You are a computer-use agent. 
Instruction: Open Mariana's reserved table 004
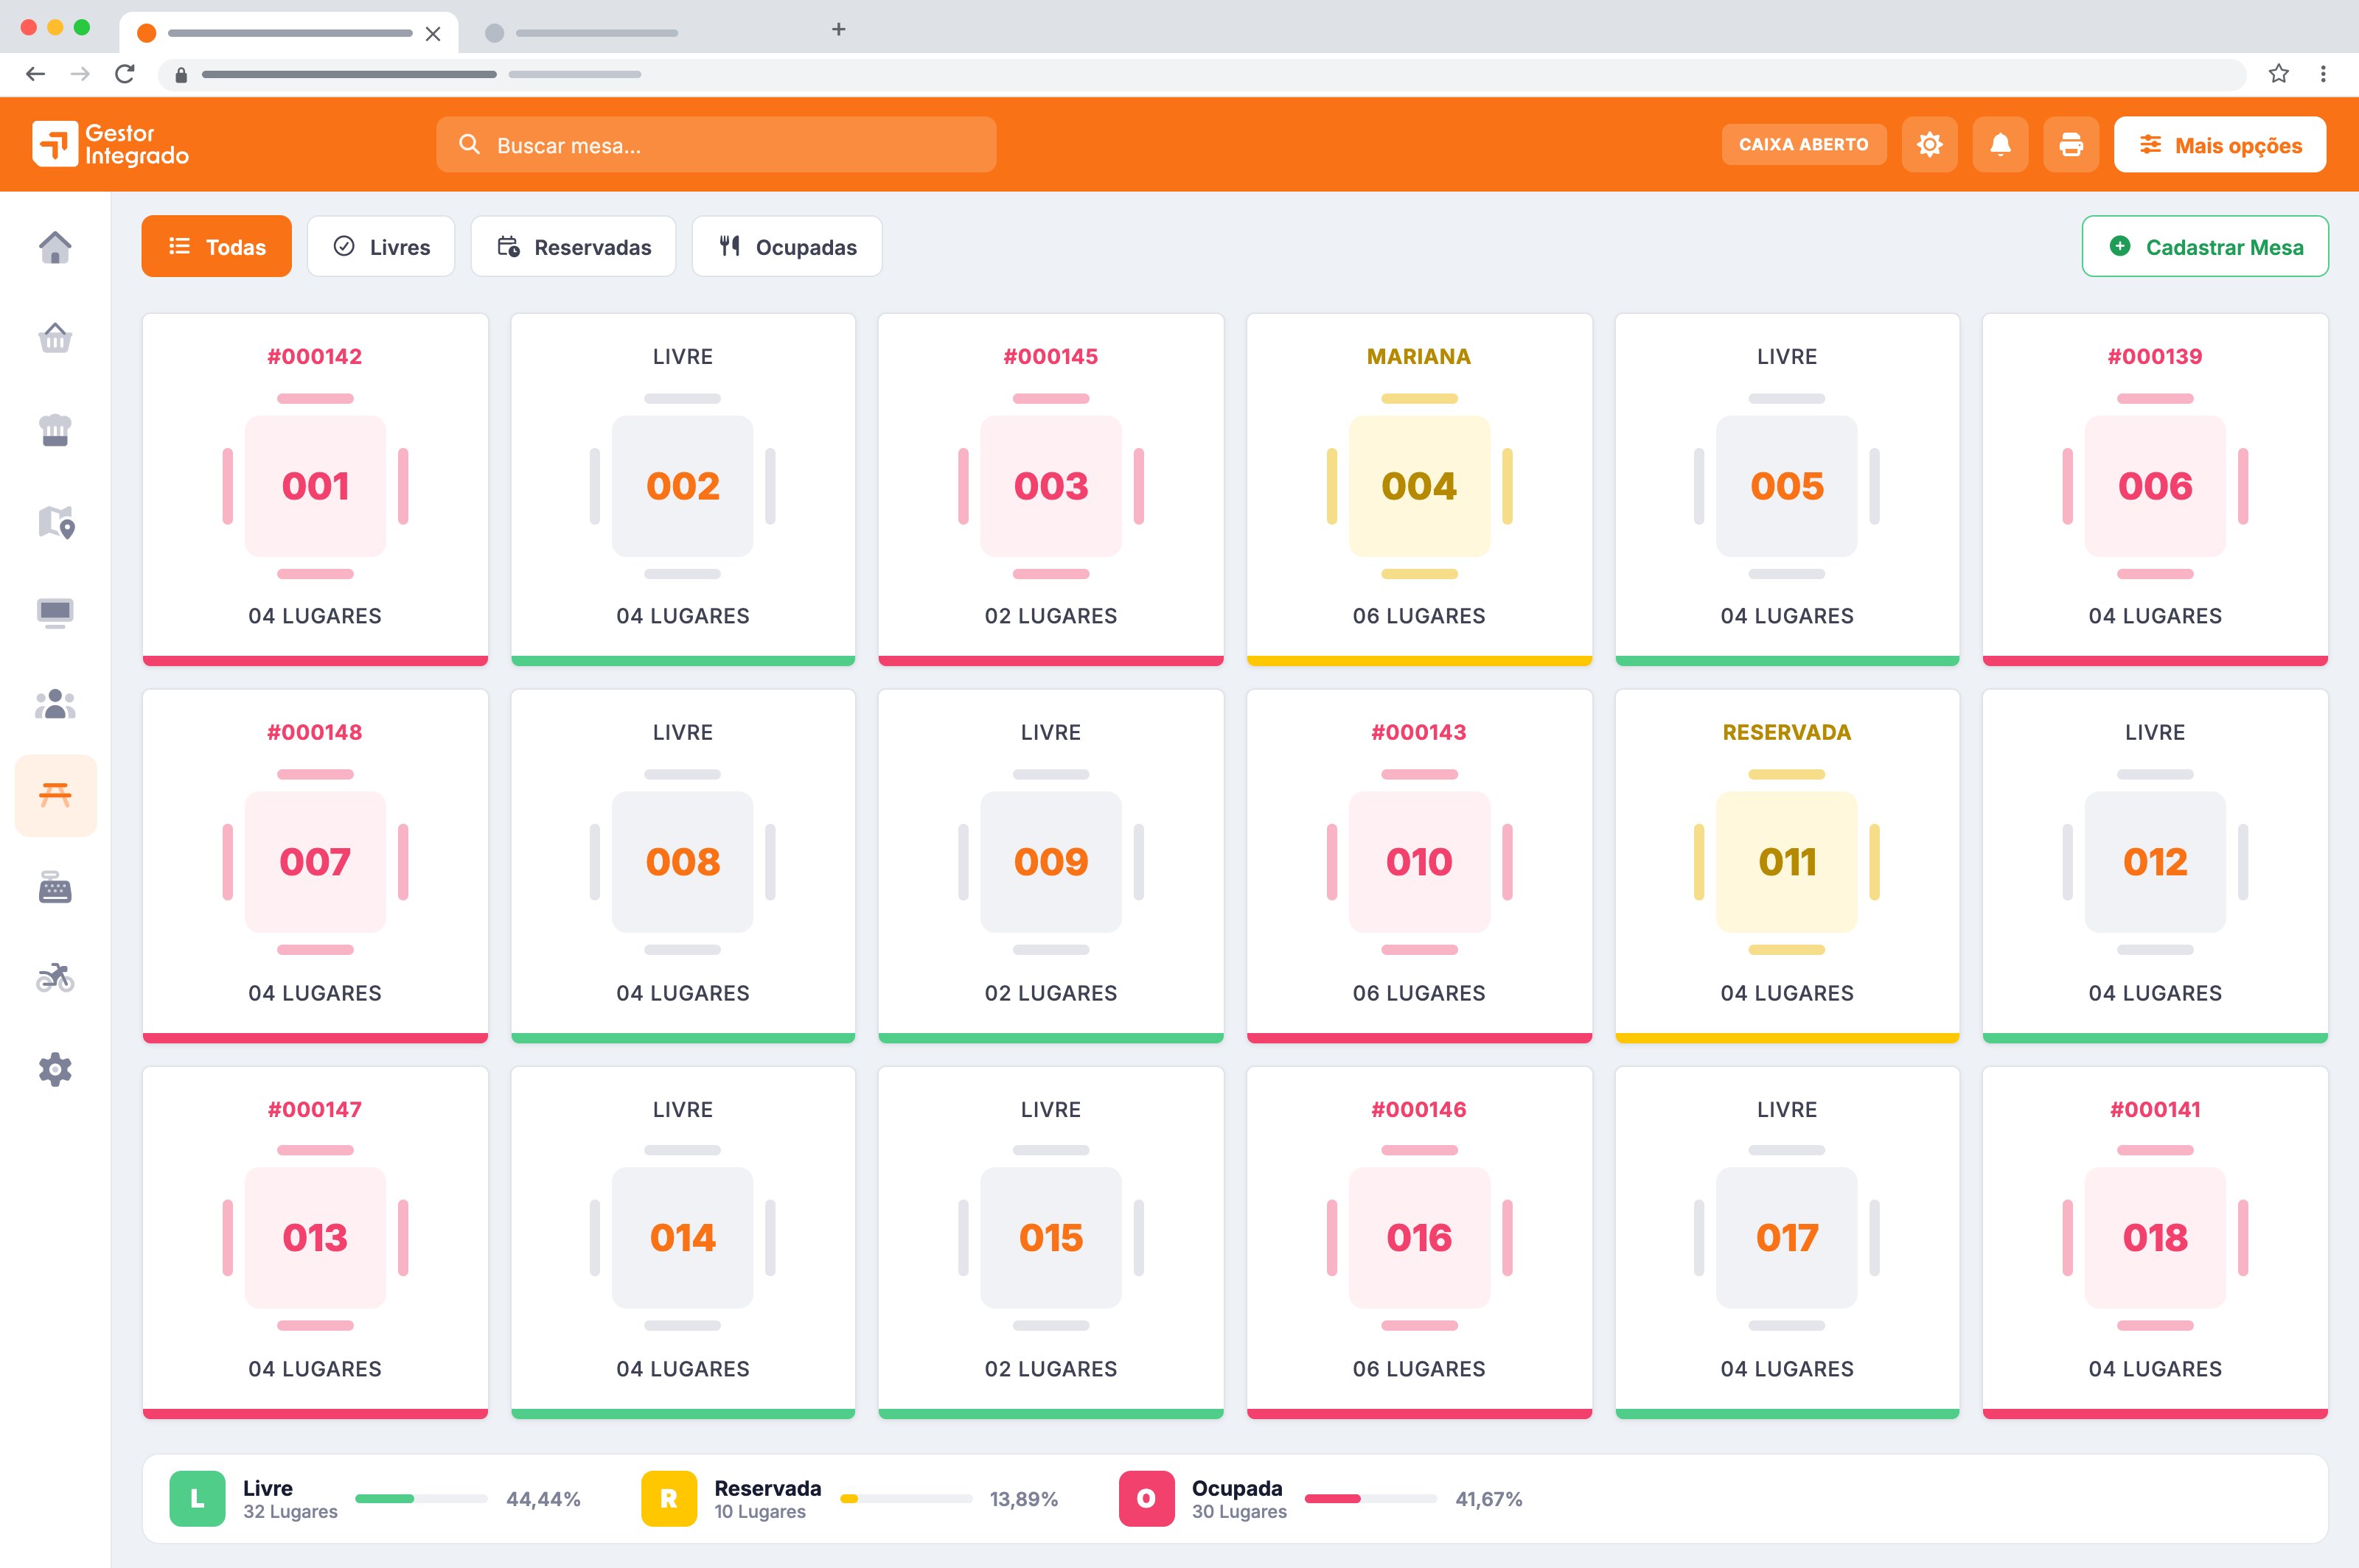[x=1420, y=489]
